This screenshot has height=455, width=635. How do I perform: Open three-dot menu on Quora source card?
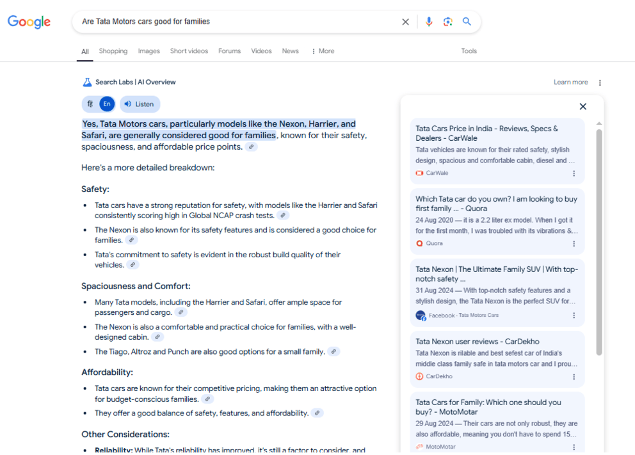(x=574, y=244)
